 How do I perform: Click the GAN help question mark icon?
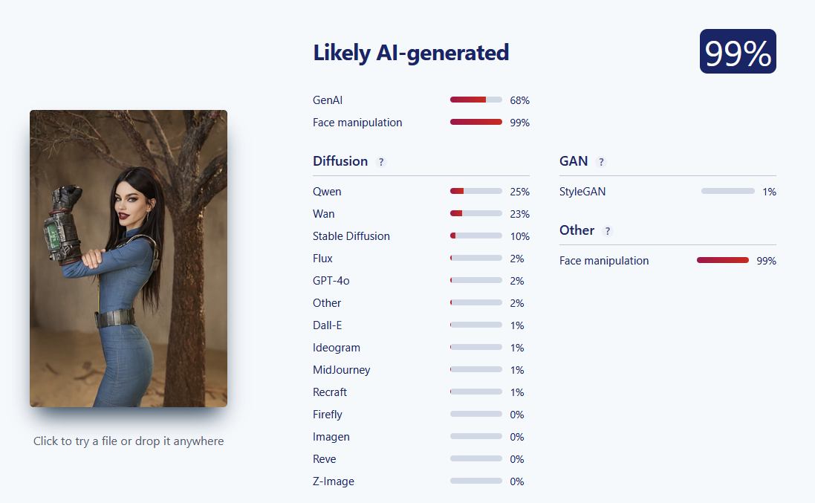tap(601, 162)
